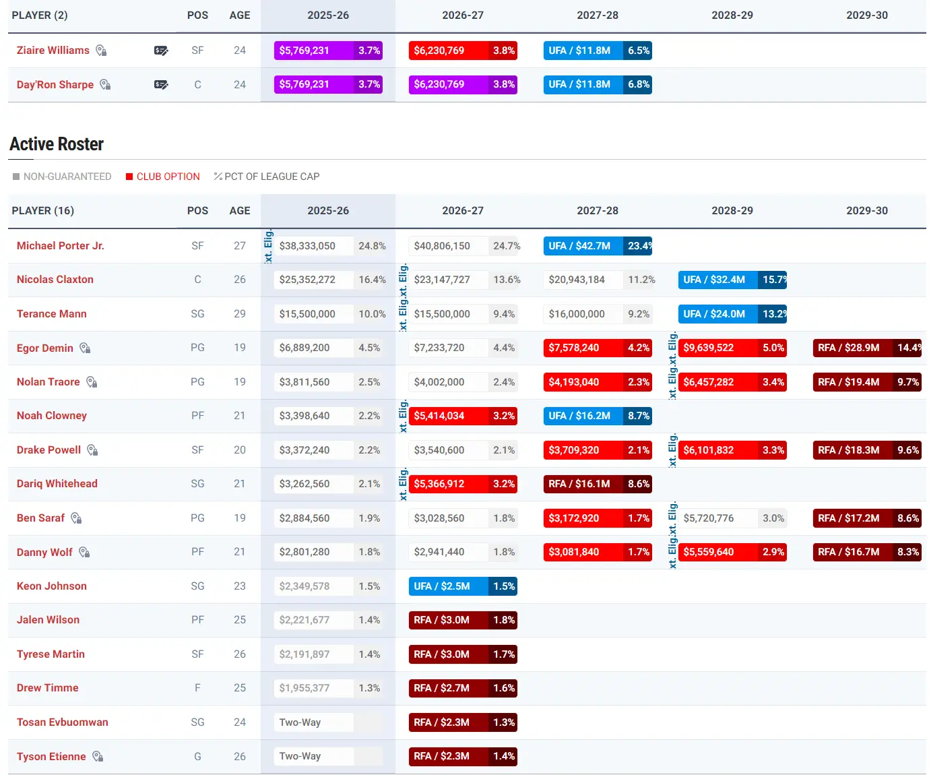This screenshot has width=929, height=775.
Task: Open Drew Timme player link
Action: (x=48, y=688)
